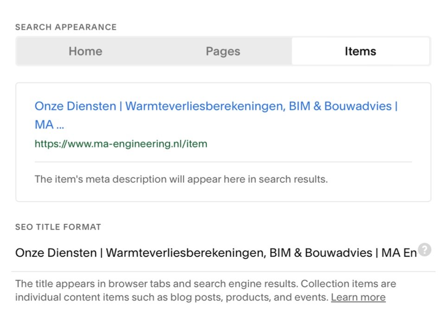Switch to the Pages tab
The height and width of the screenshot is (333, 444).
tap(223, 51)
